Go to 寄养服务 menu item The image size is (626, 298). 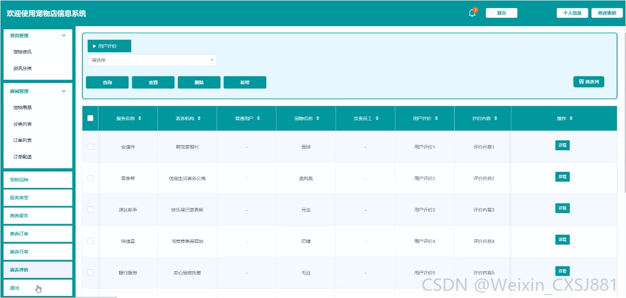(38, 216)
